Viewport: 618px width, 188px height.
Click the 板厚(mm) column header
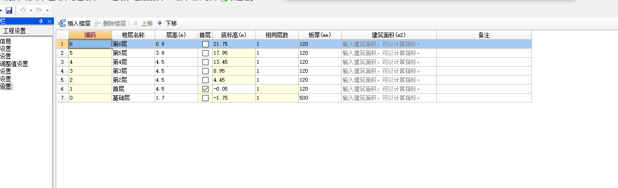[x=320, y=35]
